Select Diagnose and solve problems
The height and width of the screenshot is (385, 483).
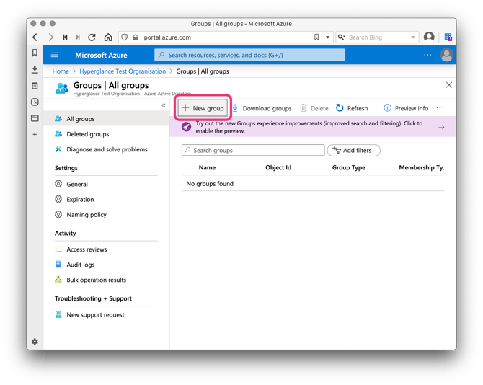click(106, 149)
